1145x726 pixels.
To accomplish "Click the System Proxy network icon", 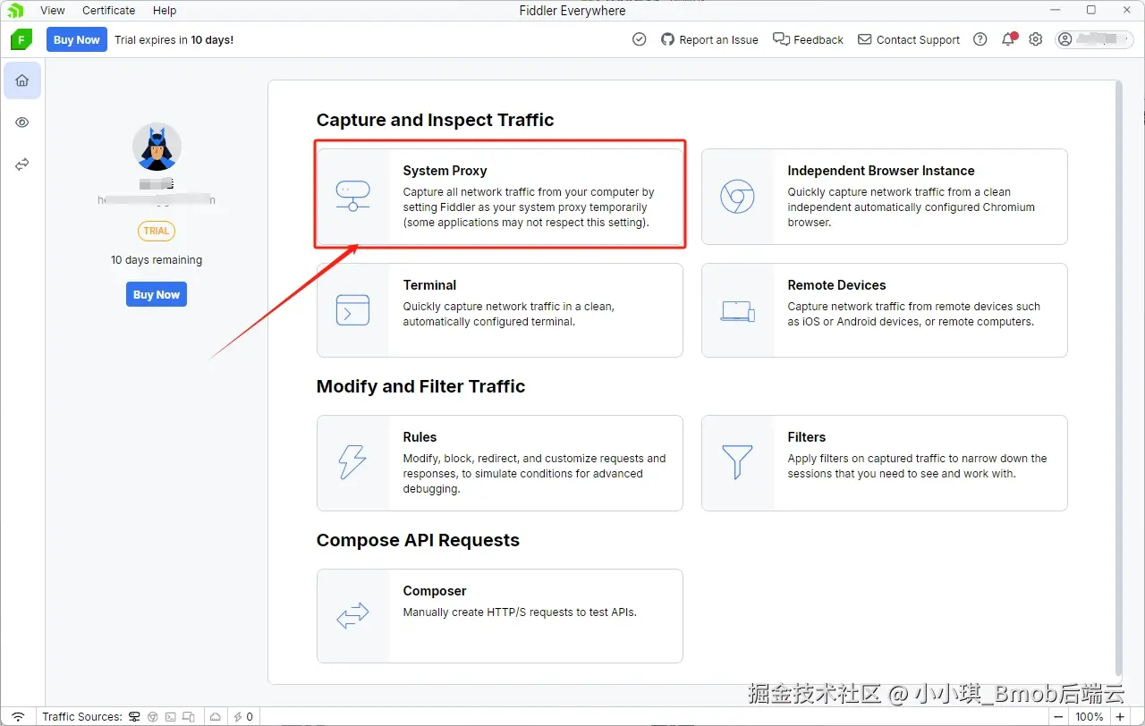I will point(352,197).
